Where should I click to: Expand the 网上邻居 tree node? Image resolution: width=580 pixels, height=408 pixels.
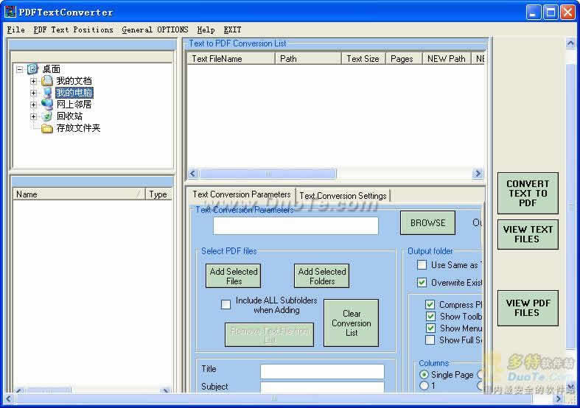point(33,105)
